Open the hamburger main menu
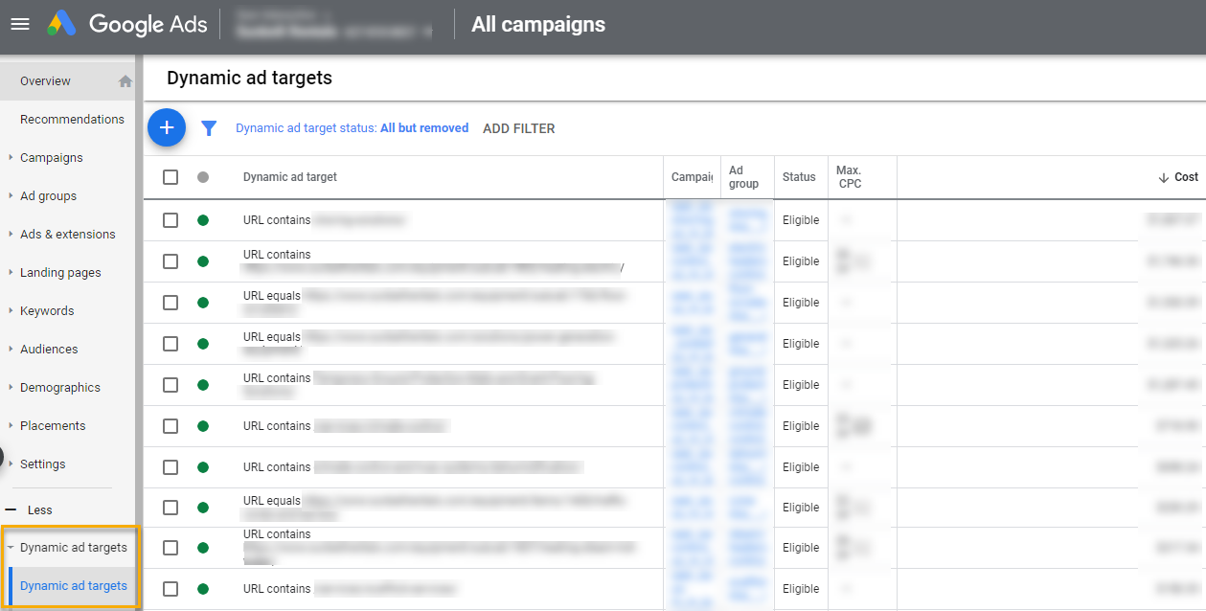This screenshot has width=1206, height=611. click(20, 25)
